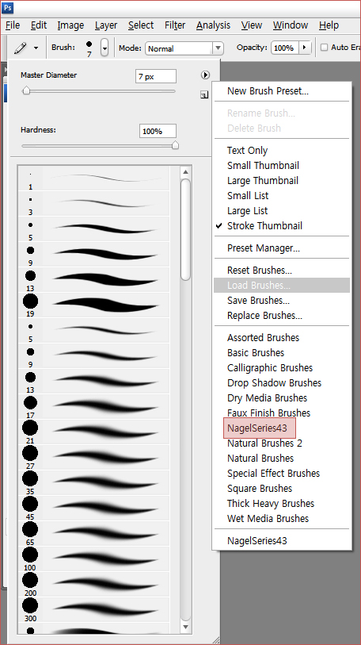Enable the Auto Erase checkbox
This screenshot has height=645, width=361.
(324, 48)
